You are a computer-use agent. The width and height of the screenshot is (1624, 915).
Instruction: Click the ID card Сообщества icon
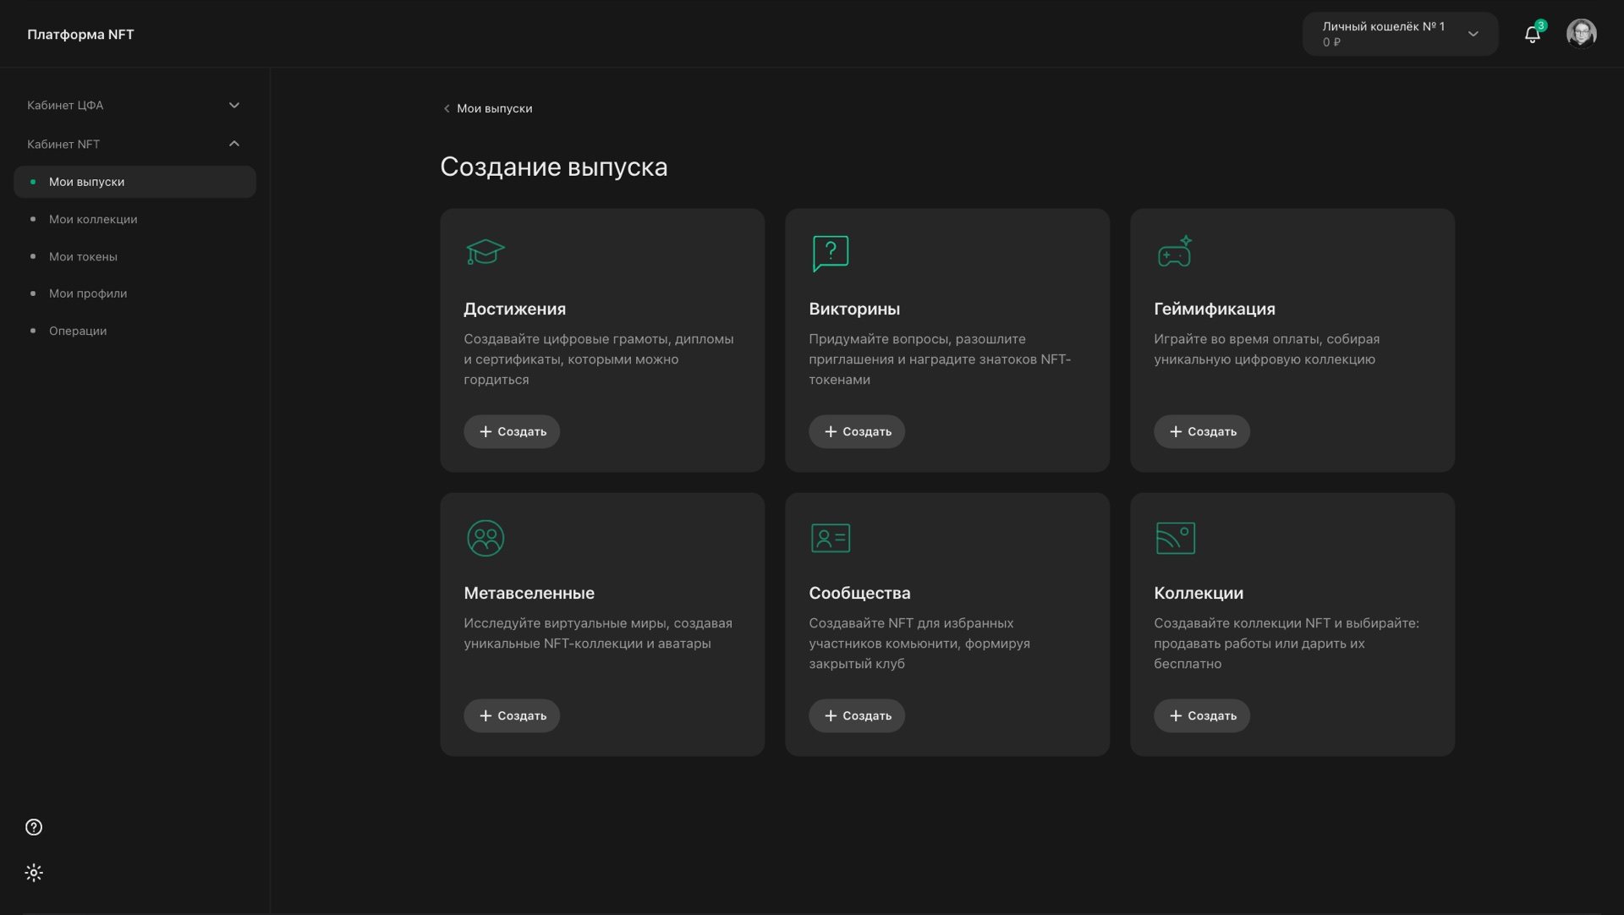pos(831,538)
